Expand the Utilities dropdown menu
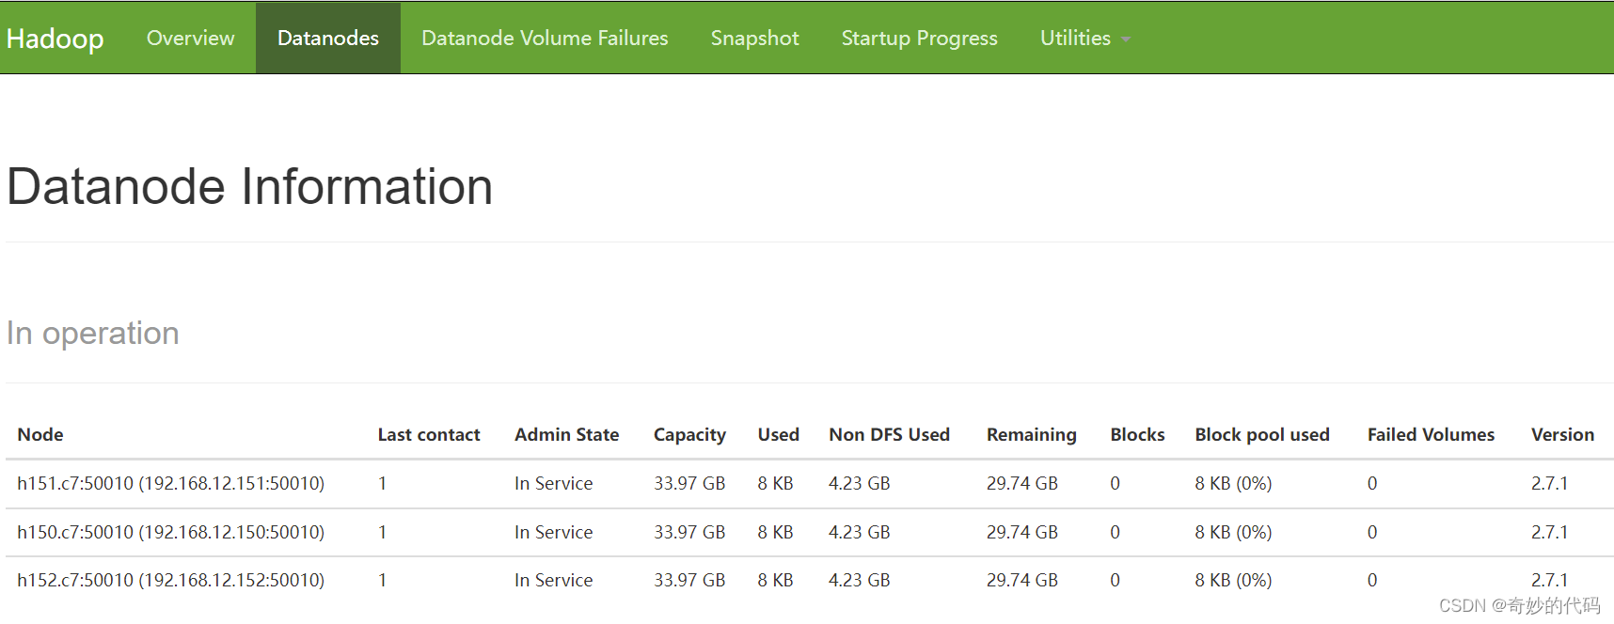1614x624 pixels. point(1084,38)
